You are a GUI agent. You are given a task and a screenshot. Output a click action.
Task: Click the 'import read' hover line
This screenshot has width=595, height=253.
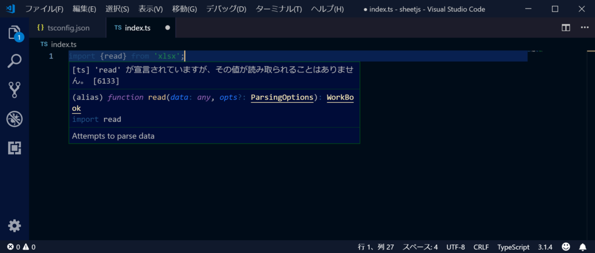point(96,120)
